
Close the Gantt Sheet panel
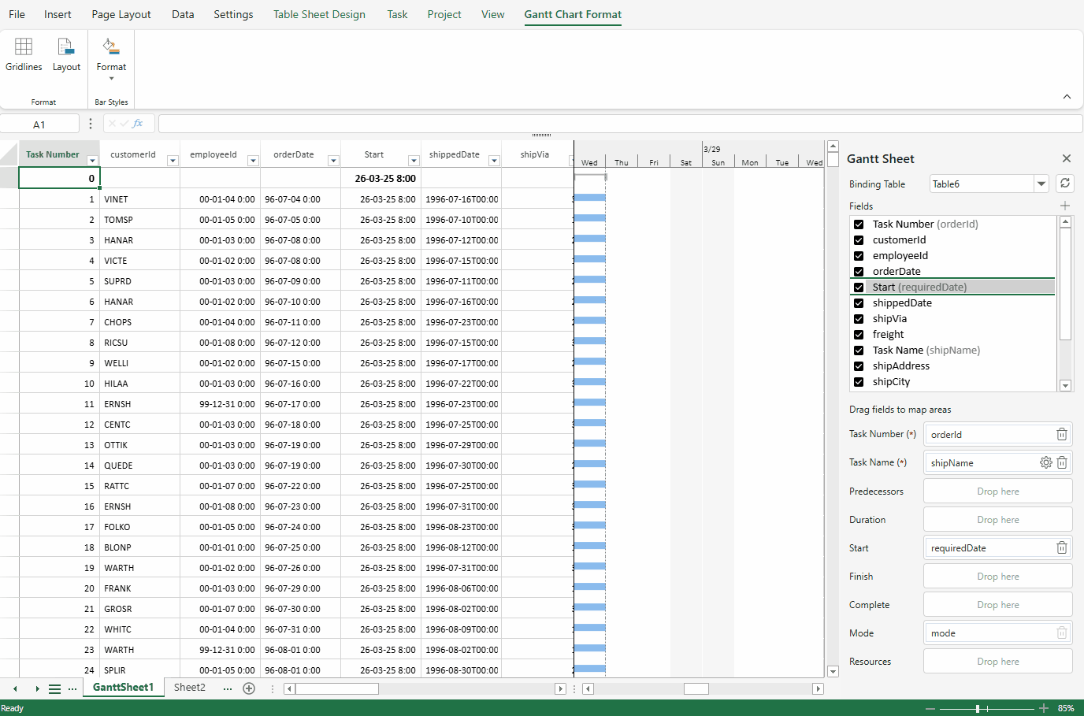pos(1067,158)
